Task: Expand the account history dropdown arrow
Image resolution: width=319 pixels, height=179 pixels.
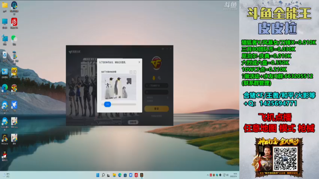Action: pos(167,86)
